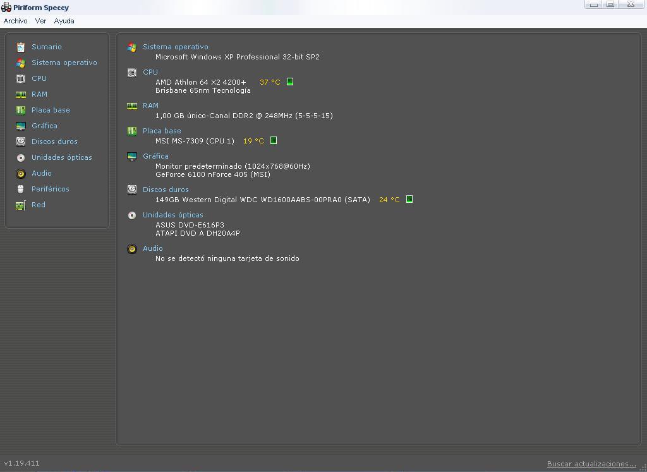The height and width of the screenshot is (472, 647).
Task: Select Sistema operativo in the sidebar list
Action: [x=64, y=63]
